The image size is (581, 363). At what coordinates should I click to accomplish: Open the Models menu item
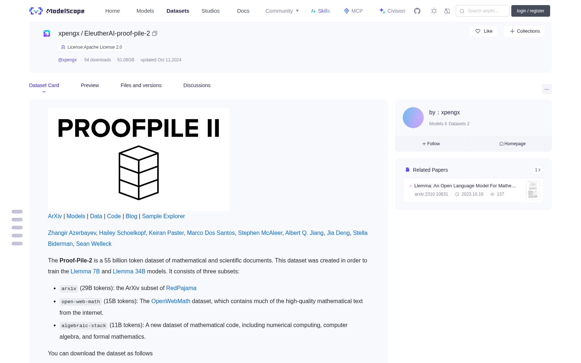pos(145,11)
